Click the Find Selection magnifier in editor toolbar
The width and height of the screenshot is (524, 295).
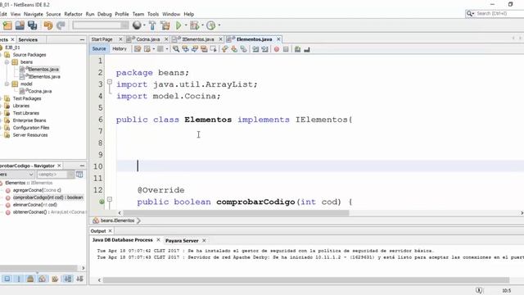[x=176, y=49]
